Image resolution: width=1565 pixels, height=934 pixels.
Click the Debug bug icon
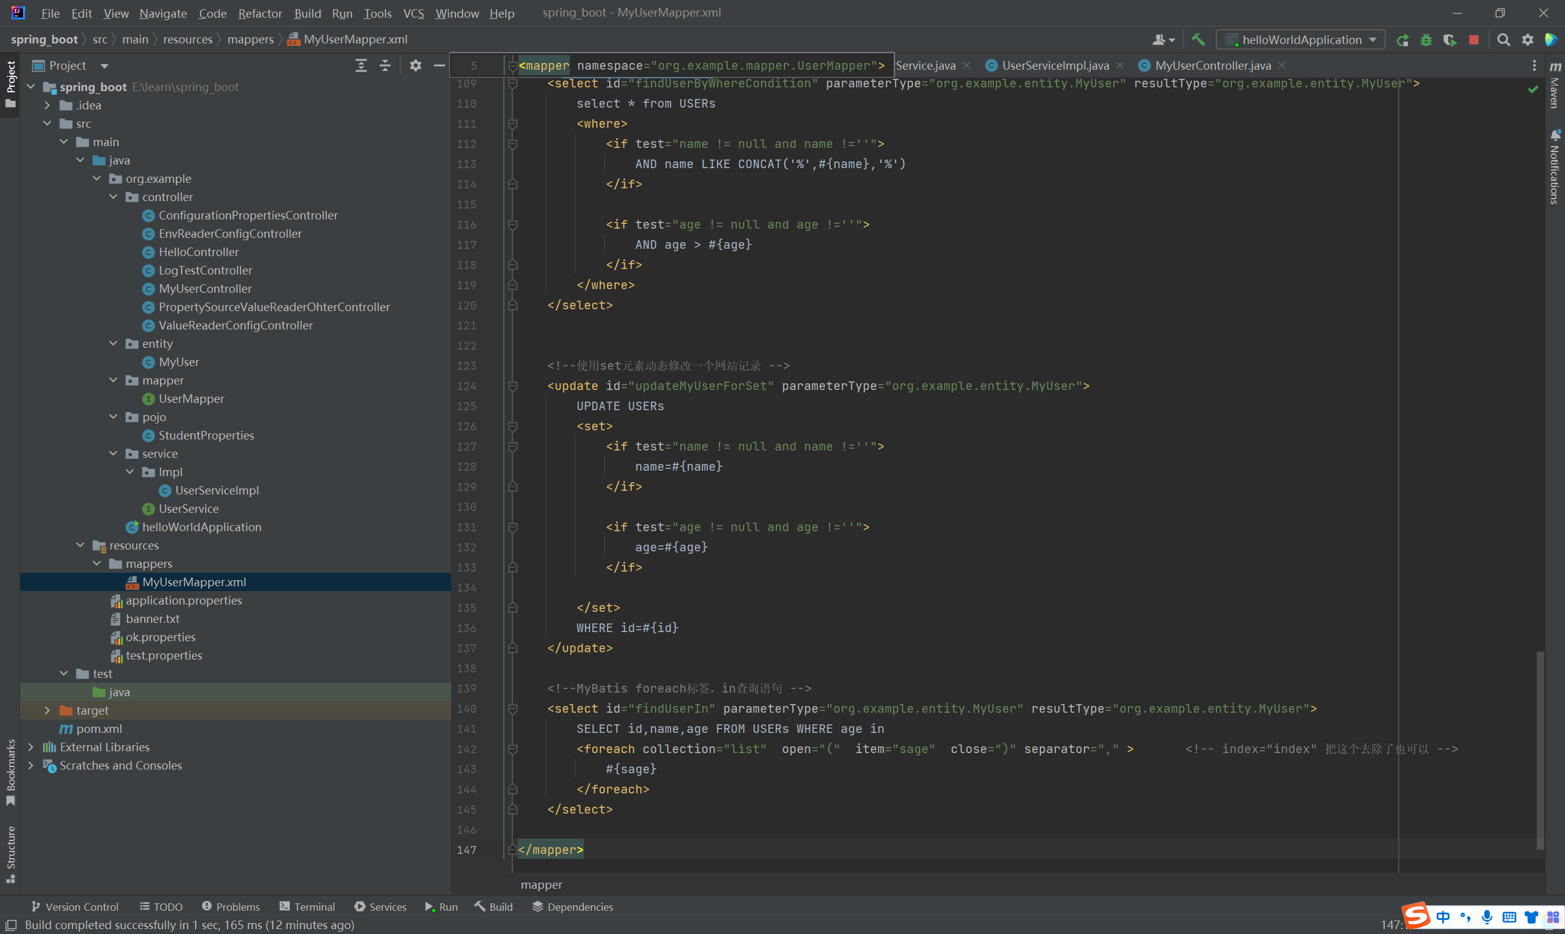coord(1426,40)
